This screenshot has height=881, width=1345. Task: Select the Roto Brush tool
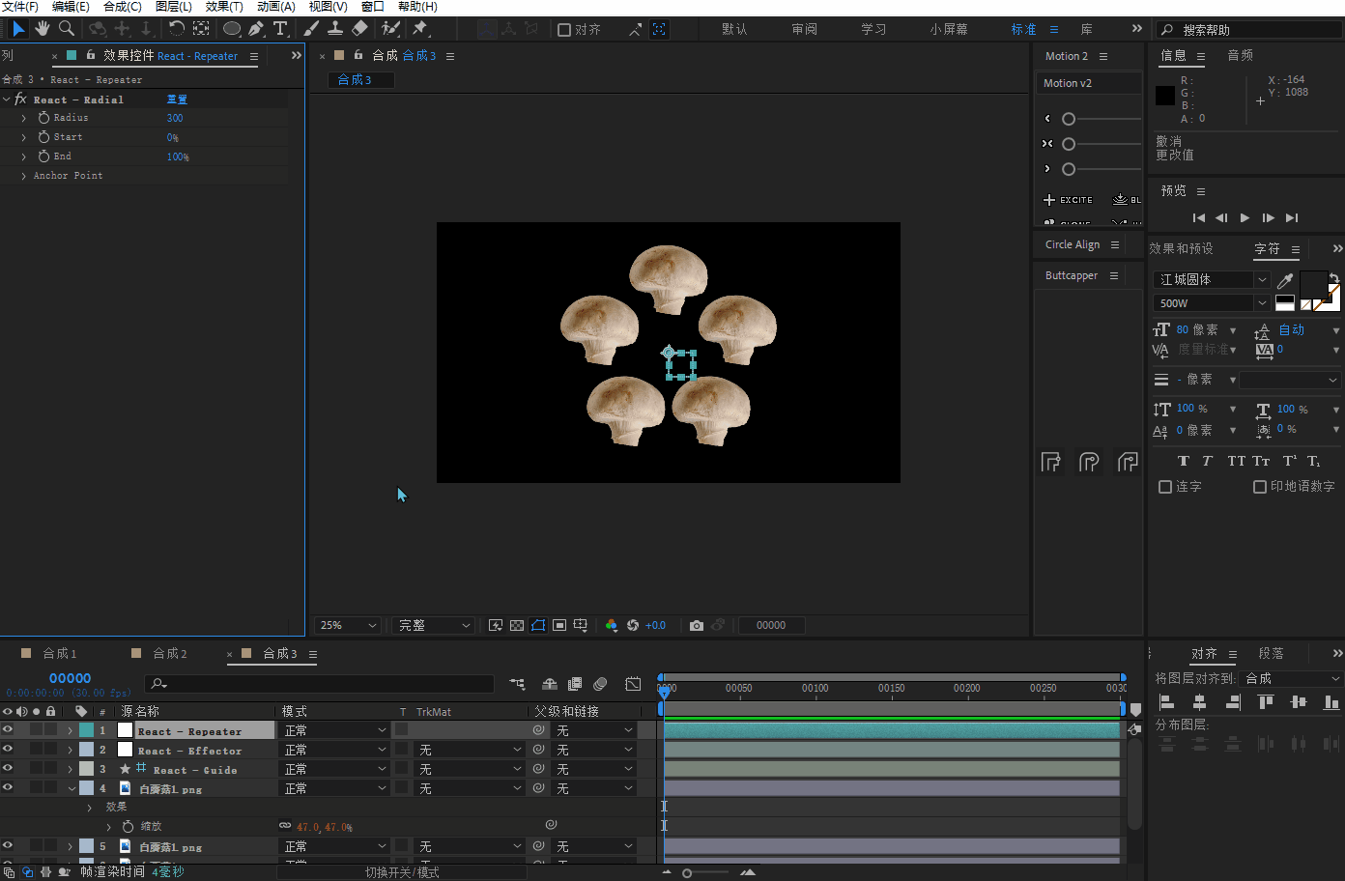pyautogui.click(x=391, y=29)
